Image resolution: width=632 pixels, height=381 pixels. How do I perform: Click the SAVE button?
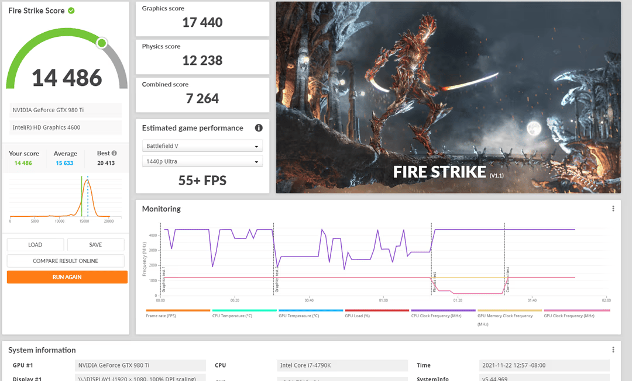click(95, 245)
